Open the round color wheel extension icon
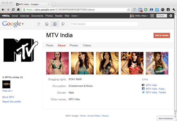Viewport: 177px width, 121px height. [163, 10]
